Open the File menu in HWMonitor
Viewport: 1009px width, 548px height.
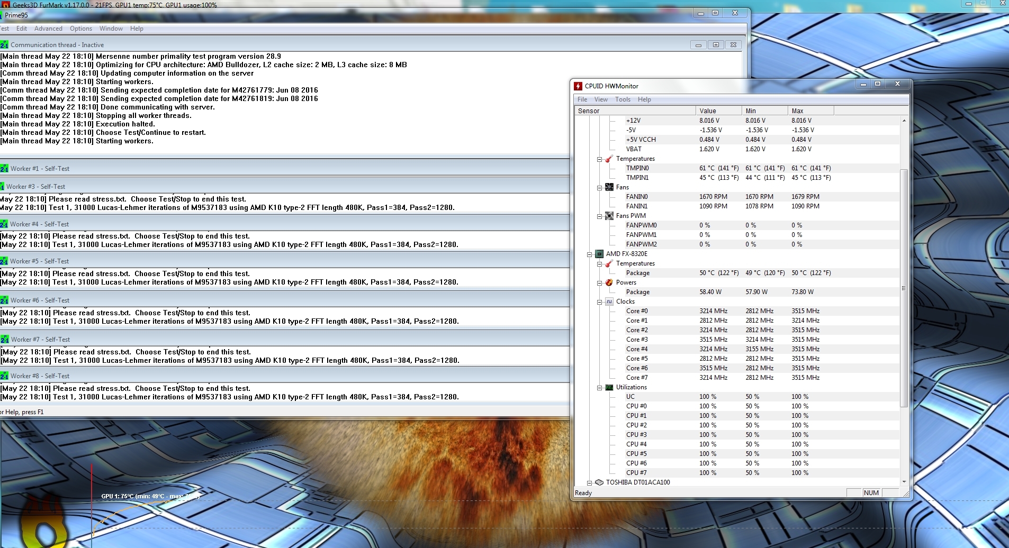point(582,99)
